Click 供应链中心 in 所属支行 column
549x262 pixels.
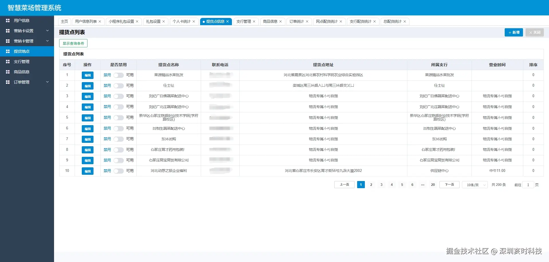coord(439,171)
